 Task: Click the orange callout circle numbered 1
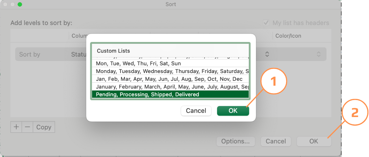click(x=274, y=82)
